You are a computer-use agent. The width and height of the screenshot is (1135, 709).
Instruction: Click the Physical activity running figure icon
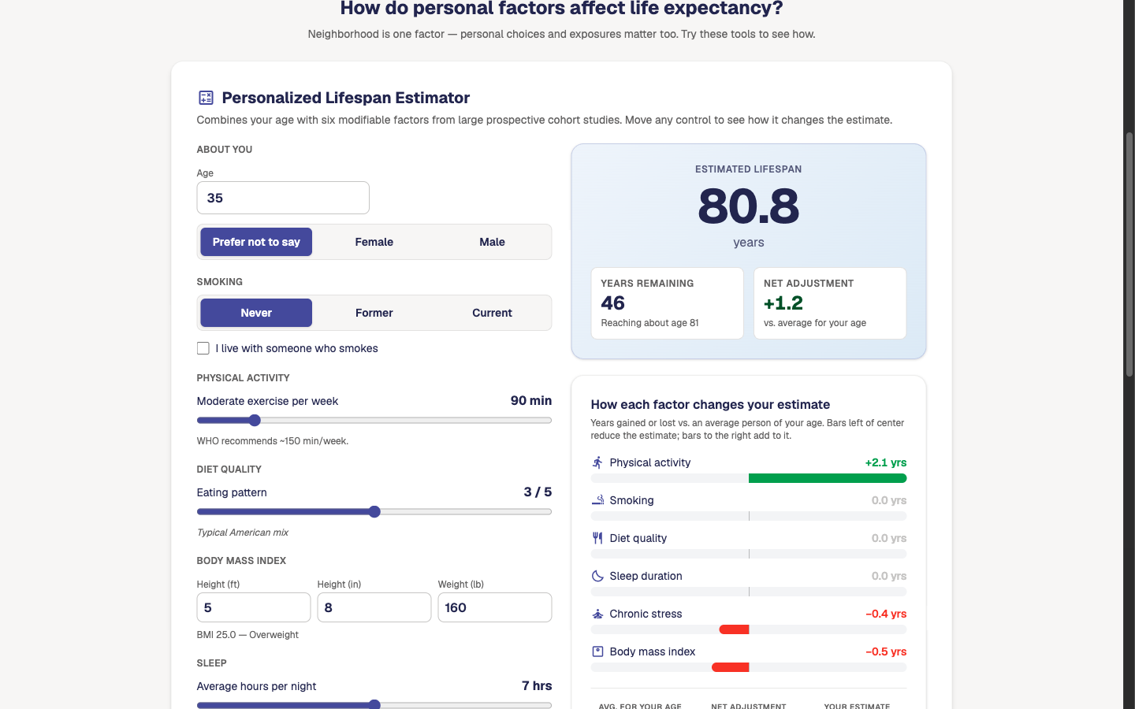[x=597, y=462]
